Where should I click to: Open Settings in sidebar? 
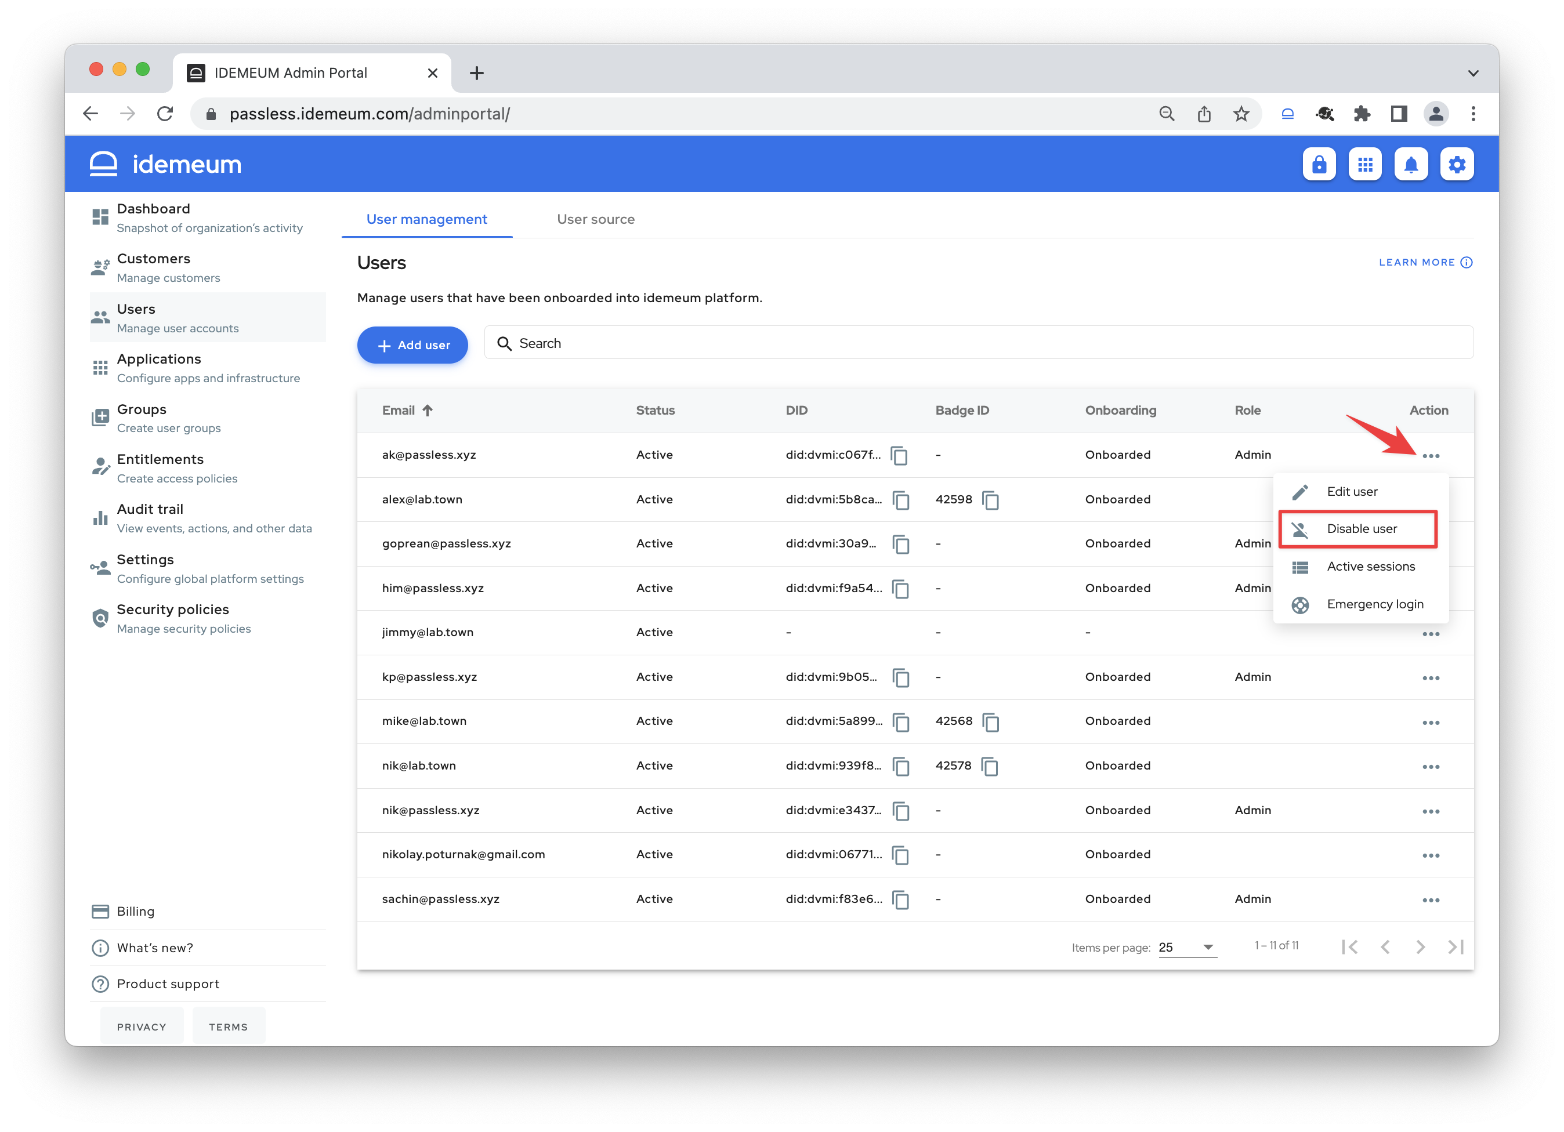coord(207,568)
